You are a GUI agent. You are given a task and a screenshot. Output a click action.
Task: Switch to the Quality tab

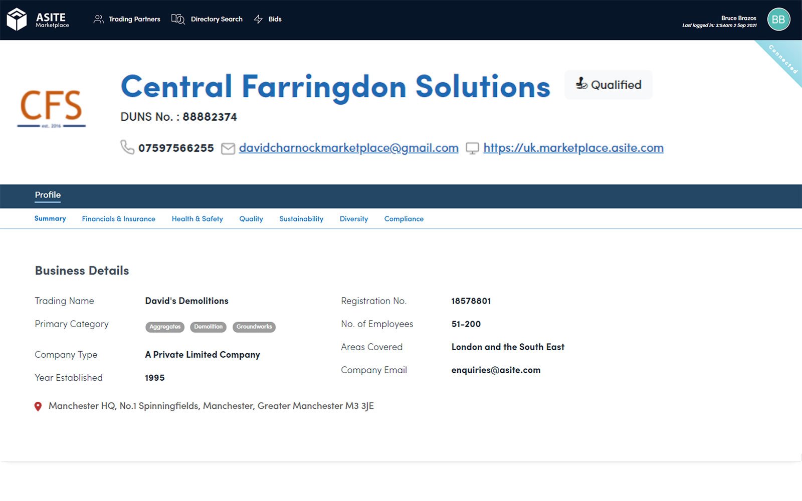tap(251, 219)
